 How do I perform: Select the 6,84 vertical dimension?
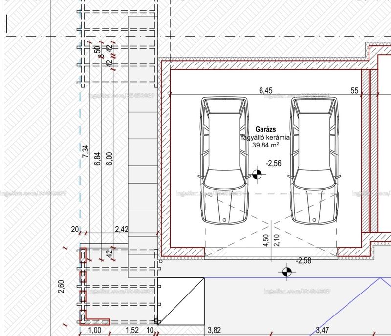tap(97, 159)
